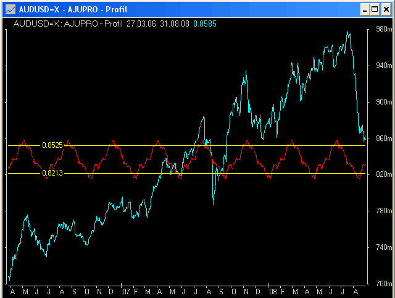Click the 08 year label on time axis
Image resolution: width=395 pixels, height=298 pixels.
point(273,292)
